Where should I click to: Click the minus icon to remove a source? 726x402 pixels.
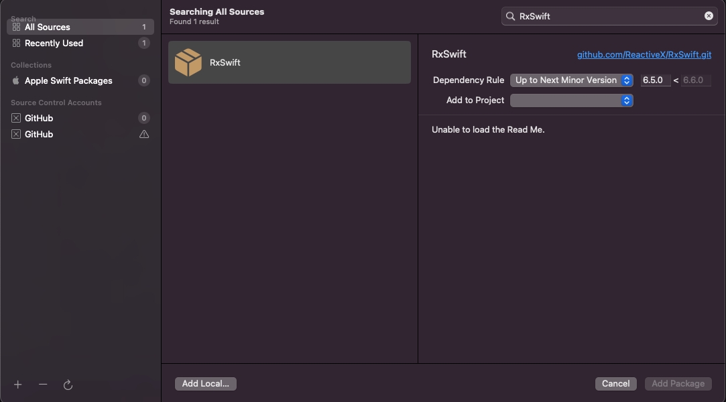point(43,385)
